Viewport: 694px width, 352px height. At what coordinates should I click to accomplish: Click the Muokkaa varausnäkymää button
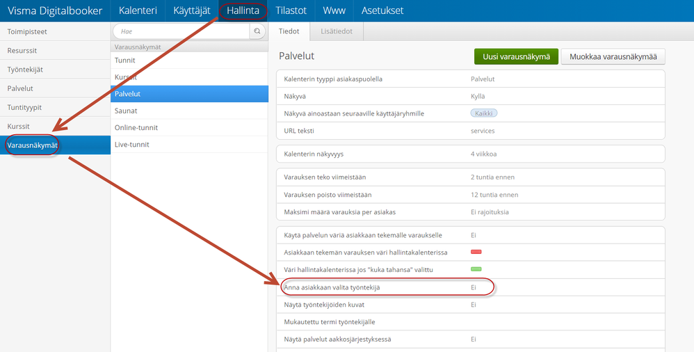(613, 56)
